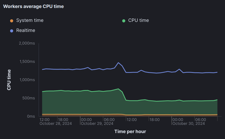Select the October 29, 2024 date label

point(97,124)
